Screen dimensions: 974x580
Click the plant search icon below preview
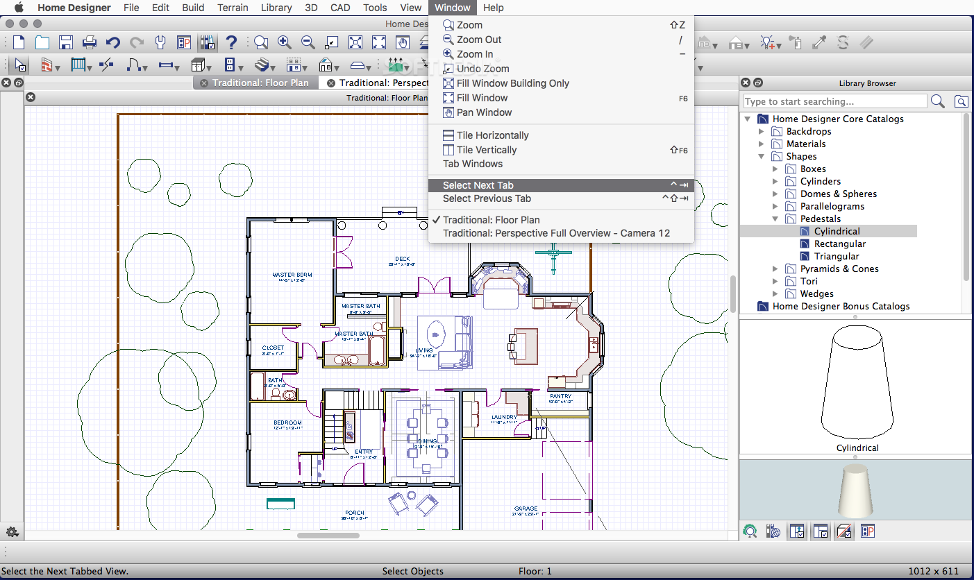click(749, 531)
